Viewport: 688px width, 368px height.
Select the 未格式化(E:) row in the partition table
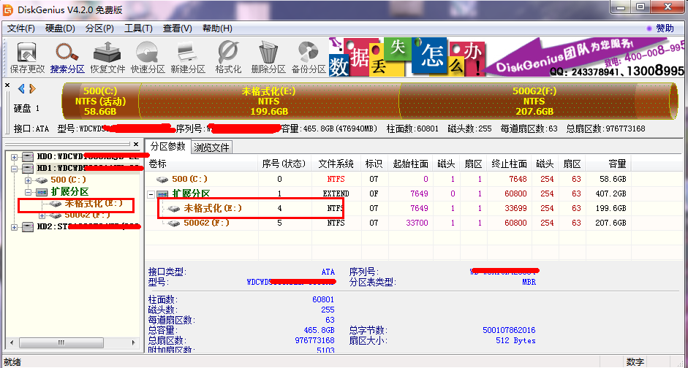pyautogui.click(x=389, y=209)
